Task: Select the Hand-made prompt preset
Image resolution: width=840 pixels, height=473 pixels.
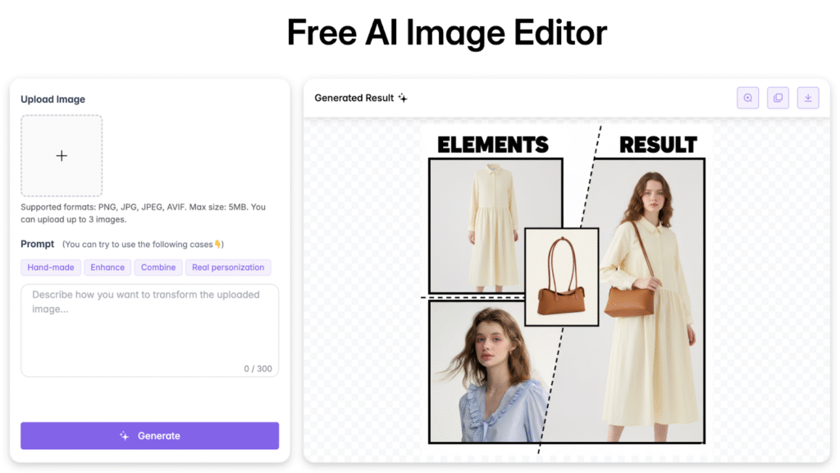Action: 51,268
